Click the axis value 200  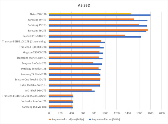tap(60, 113)
